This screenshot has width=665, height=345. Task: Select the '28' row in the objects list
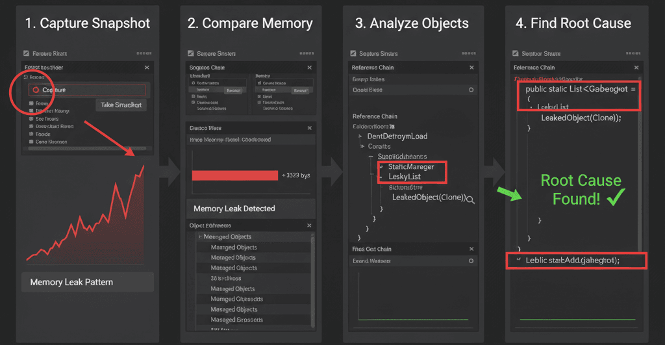tap(254, 278)
